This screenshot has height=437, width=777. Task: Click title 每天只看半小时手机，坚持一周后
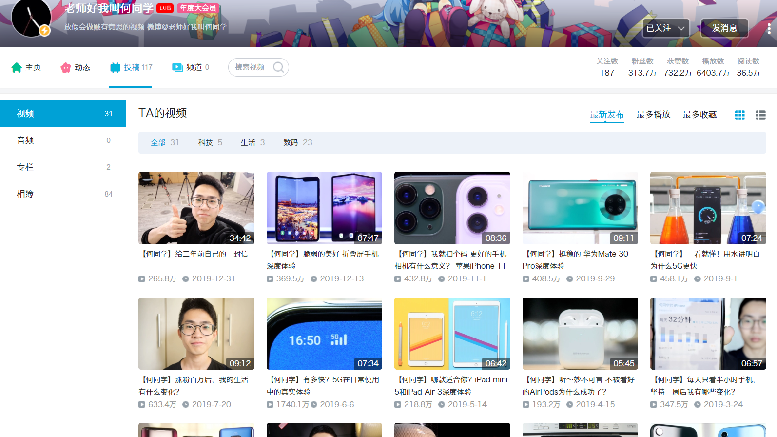(x=703, y=386)
